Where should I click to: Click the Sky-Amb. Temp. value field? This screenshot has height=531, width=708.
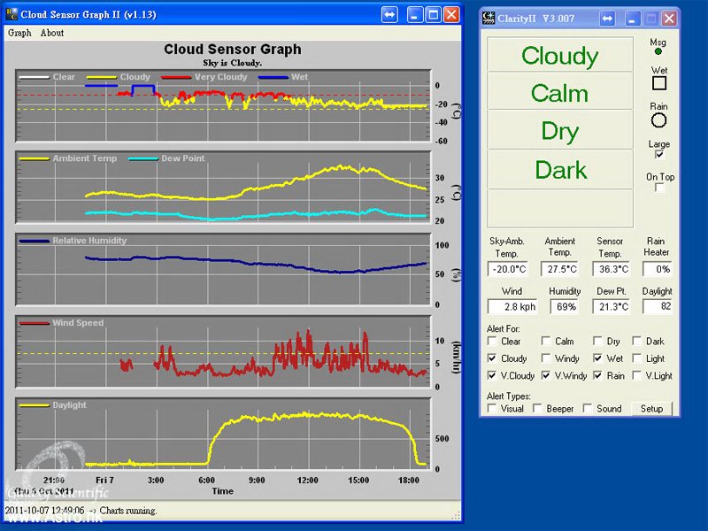[508, 269]
